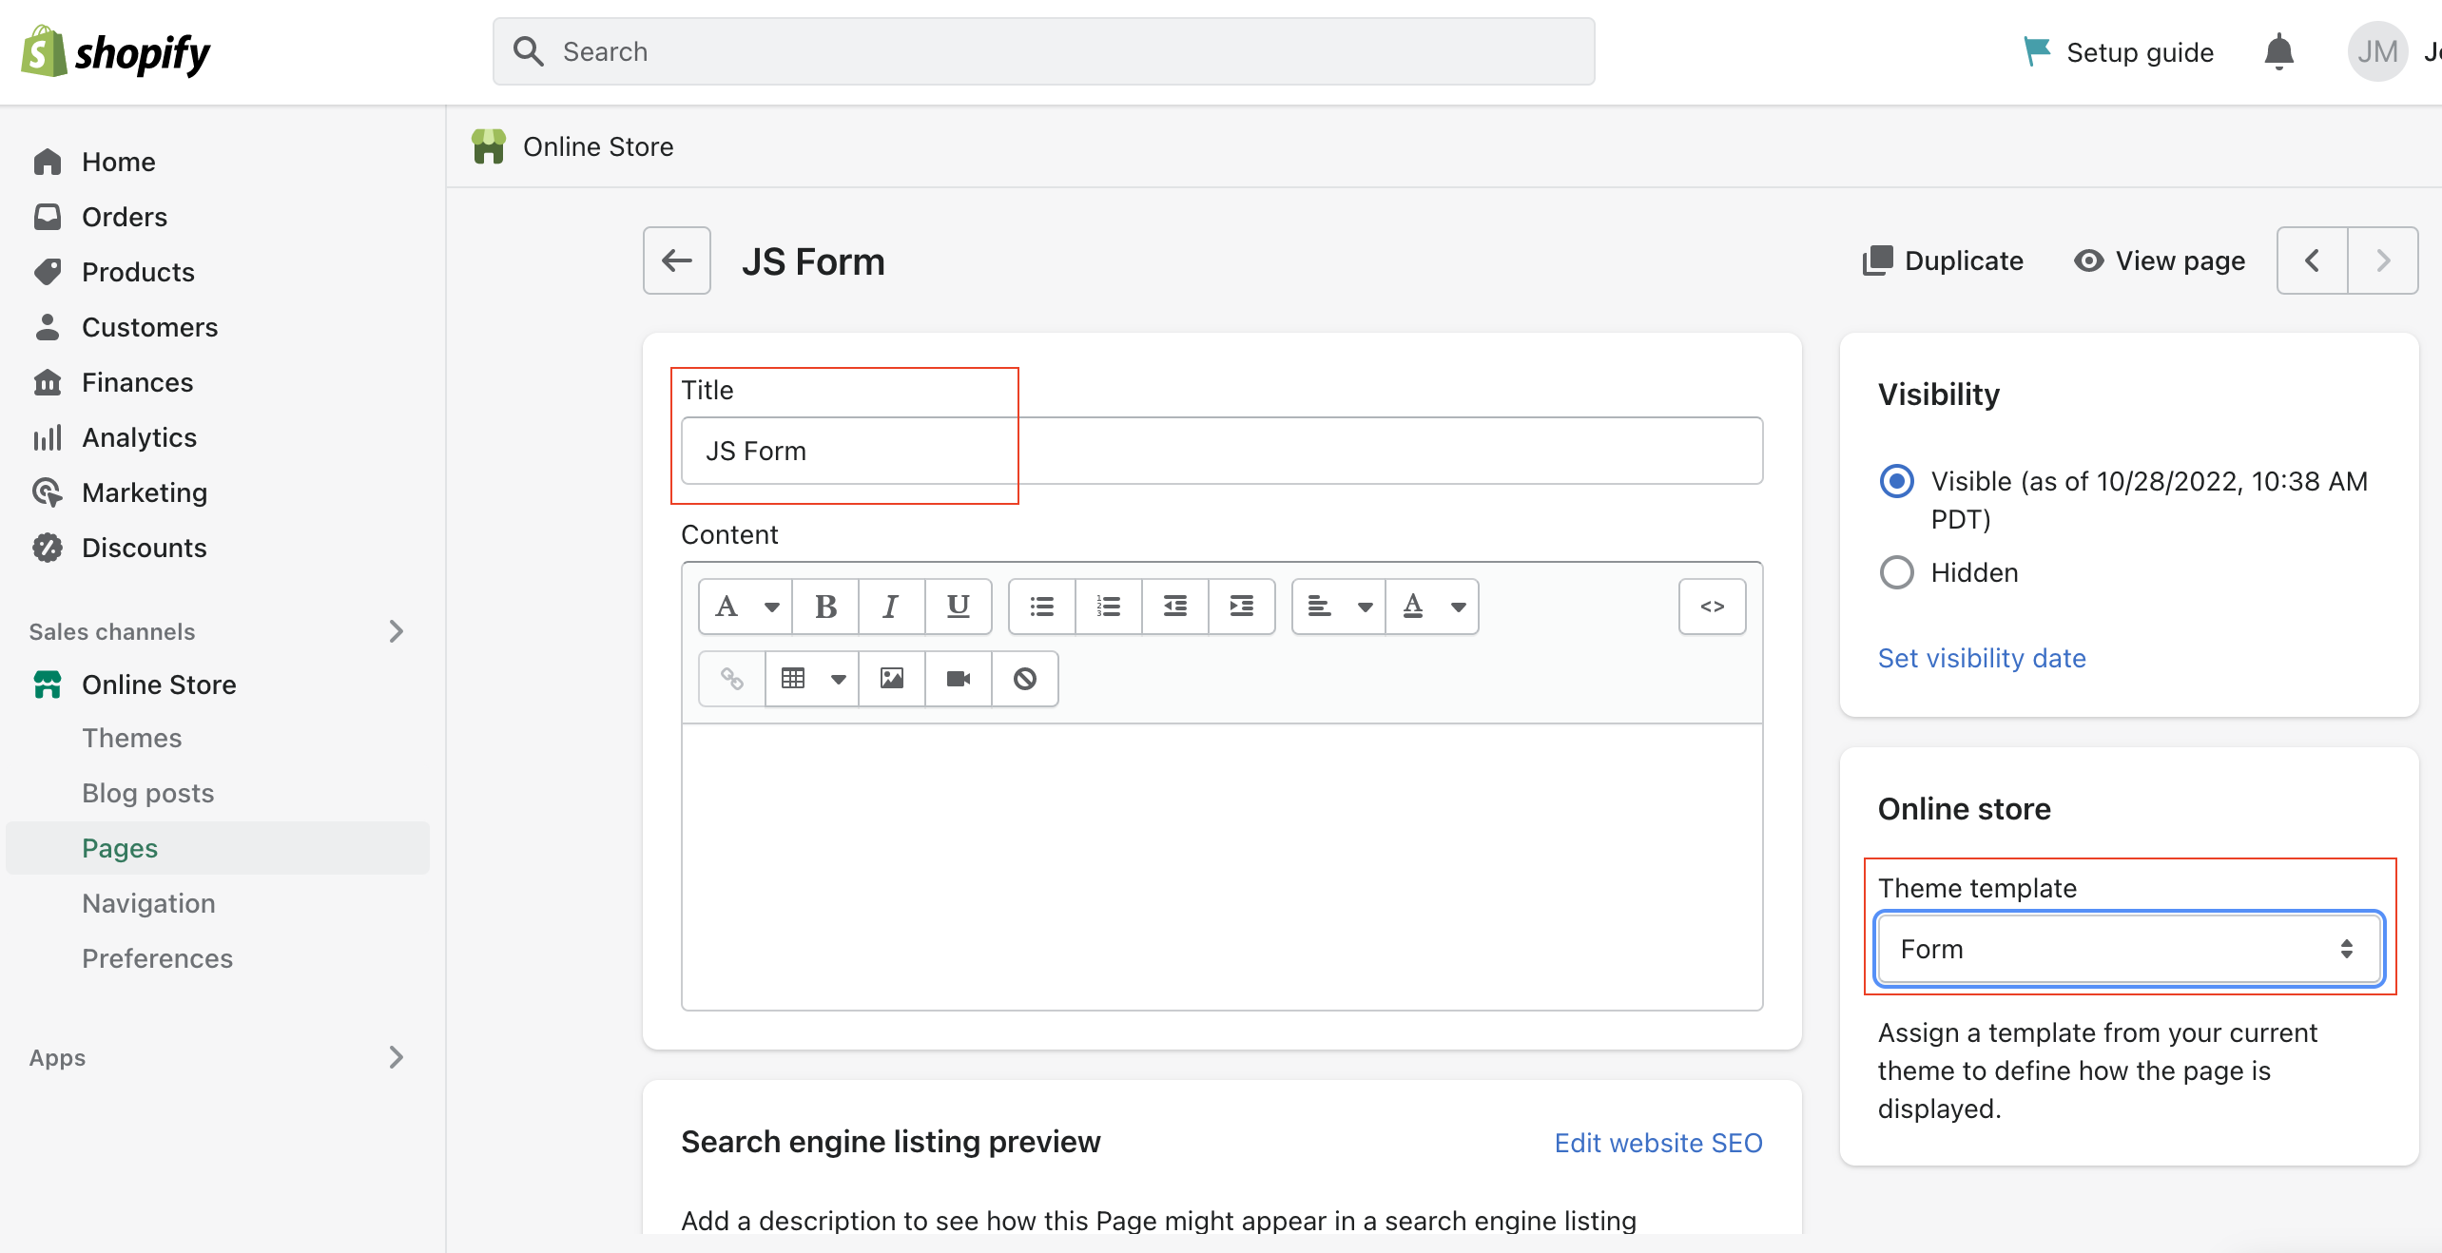Click the Duplicate button
Screen dimensions: 2442x1253
[x=1943, y=260]
